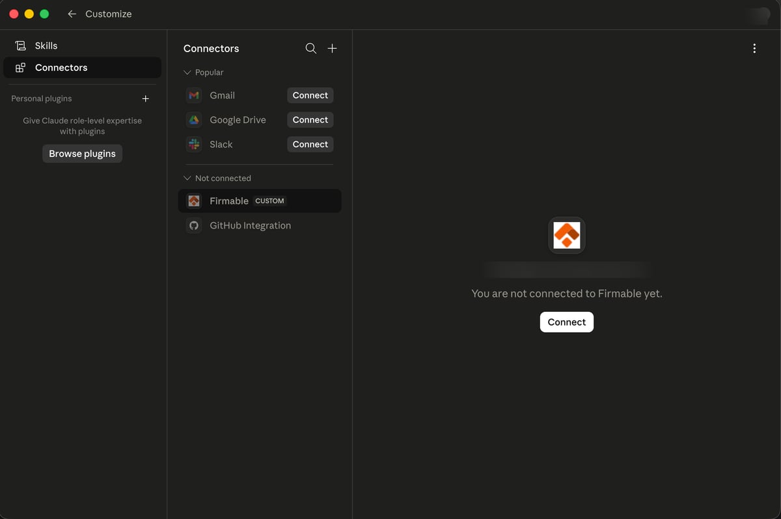Click the Connectors icon in sidebar
Viewport: 781px width, 519px height.
pos(21,68)
